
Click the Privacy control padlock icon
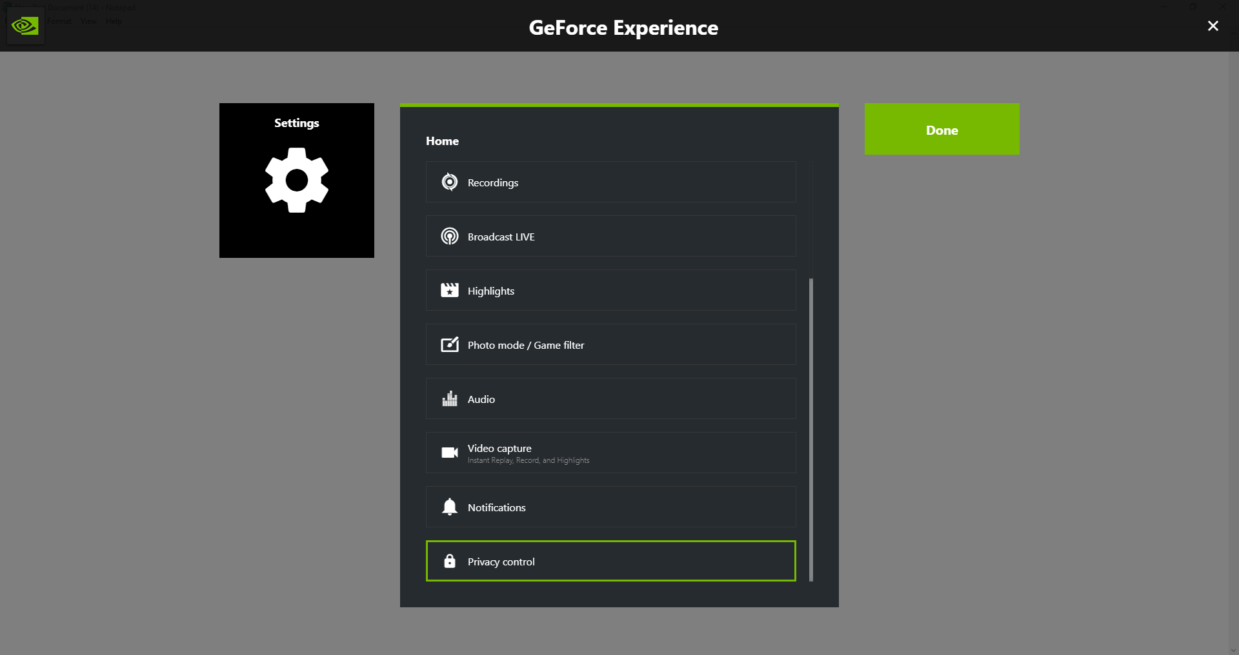coord(450,562)
